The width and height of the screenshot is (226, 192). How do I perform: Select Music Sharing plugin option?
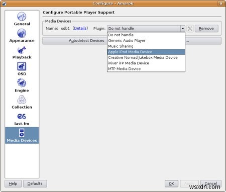click(x=146, y=46)
